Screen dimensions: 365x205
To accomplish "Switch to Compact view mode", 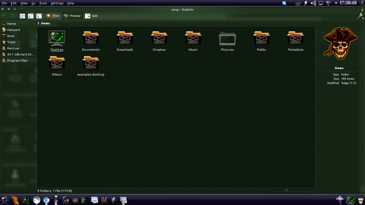I will tap(31, 16).
